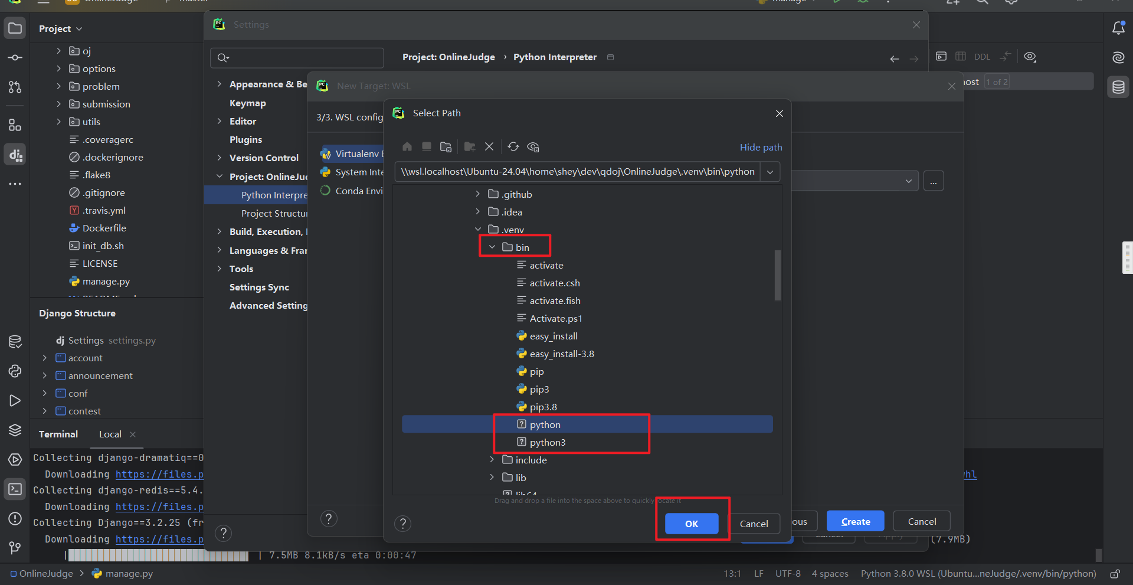Switch to the Local terminal tab
The width and height of the screenshot is (1133, 585).
coord(110,434)
